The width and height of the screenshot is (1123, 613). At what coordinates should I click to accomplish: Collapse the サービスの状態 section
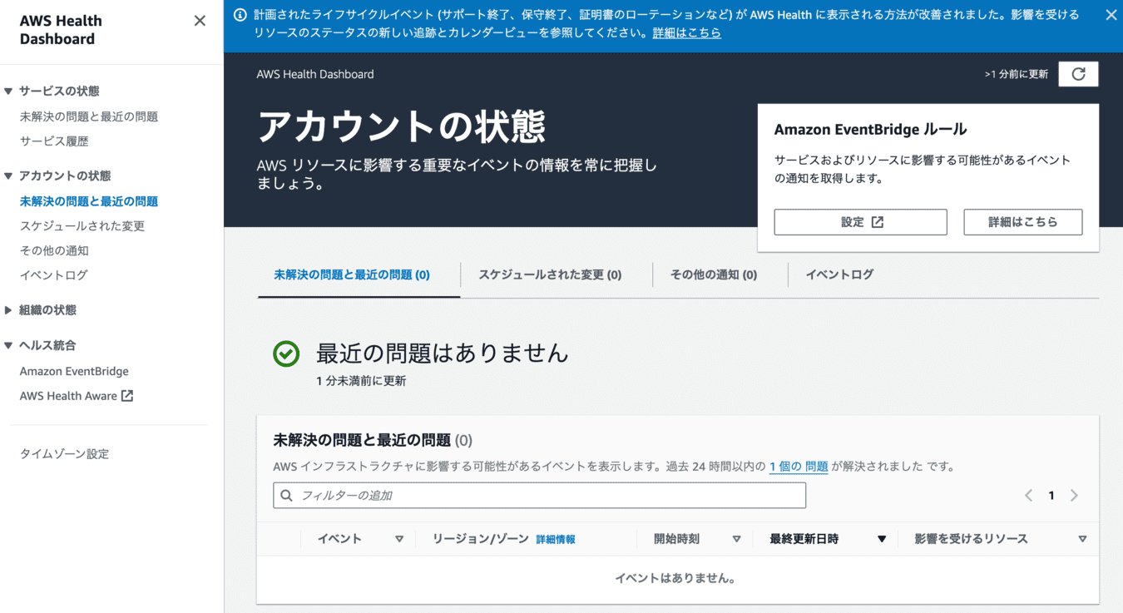9,91
